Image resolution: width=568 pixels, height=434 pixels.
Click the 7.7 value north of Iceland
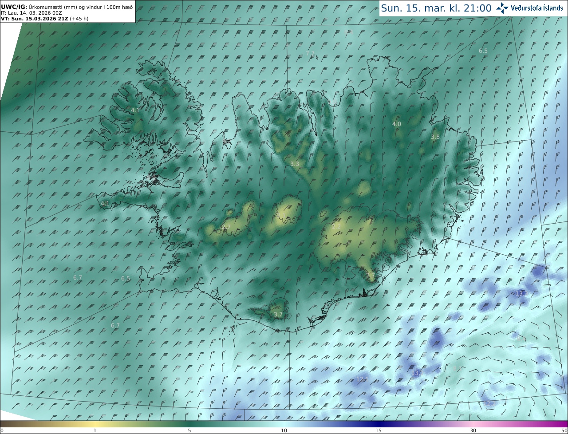[310, 53]
